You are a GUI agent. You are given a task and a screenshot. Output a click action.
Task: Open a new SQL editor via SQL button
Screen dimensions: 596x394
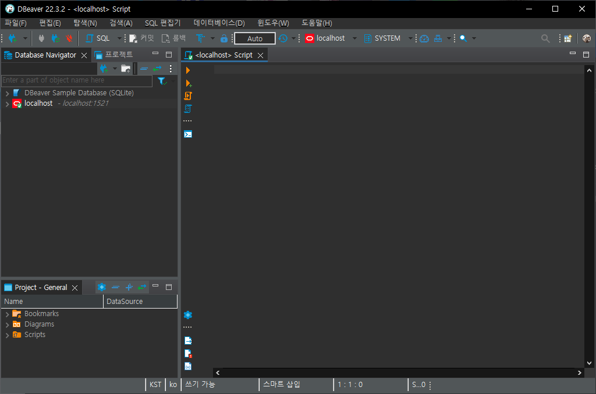point(98,38)
